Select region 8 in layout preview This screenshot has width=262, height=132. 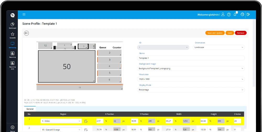pyautogui.click(x=92, y=46)
